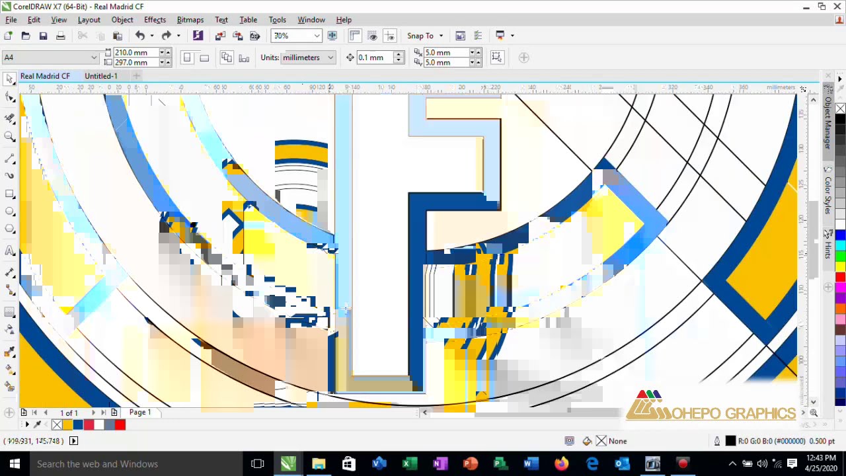Click the red swatch in document palette
This screenshot has height=476, width=846.
[x=120, y=425]
